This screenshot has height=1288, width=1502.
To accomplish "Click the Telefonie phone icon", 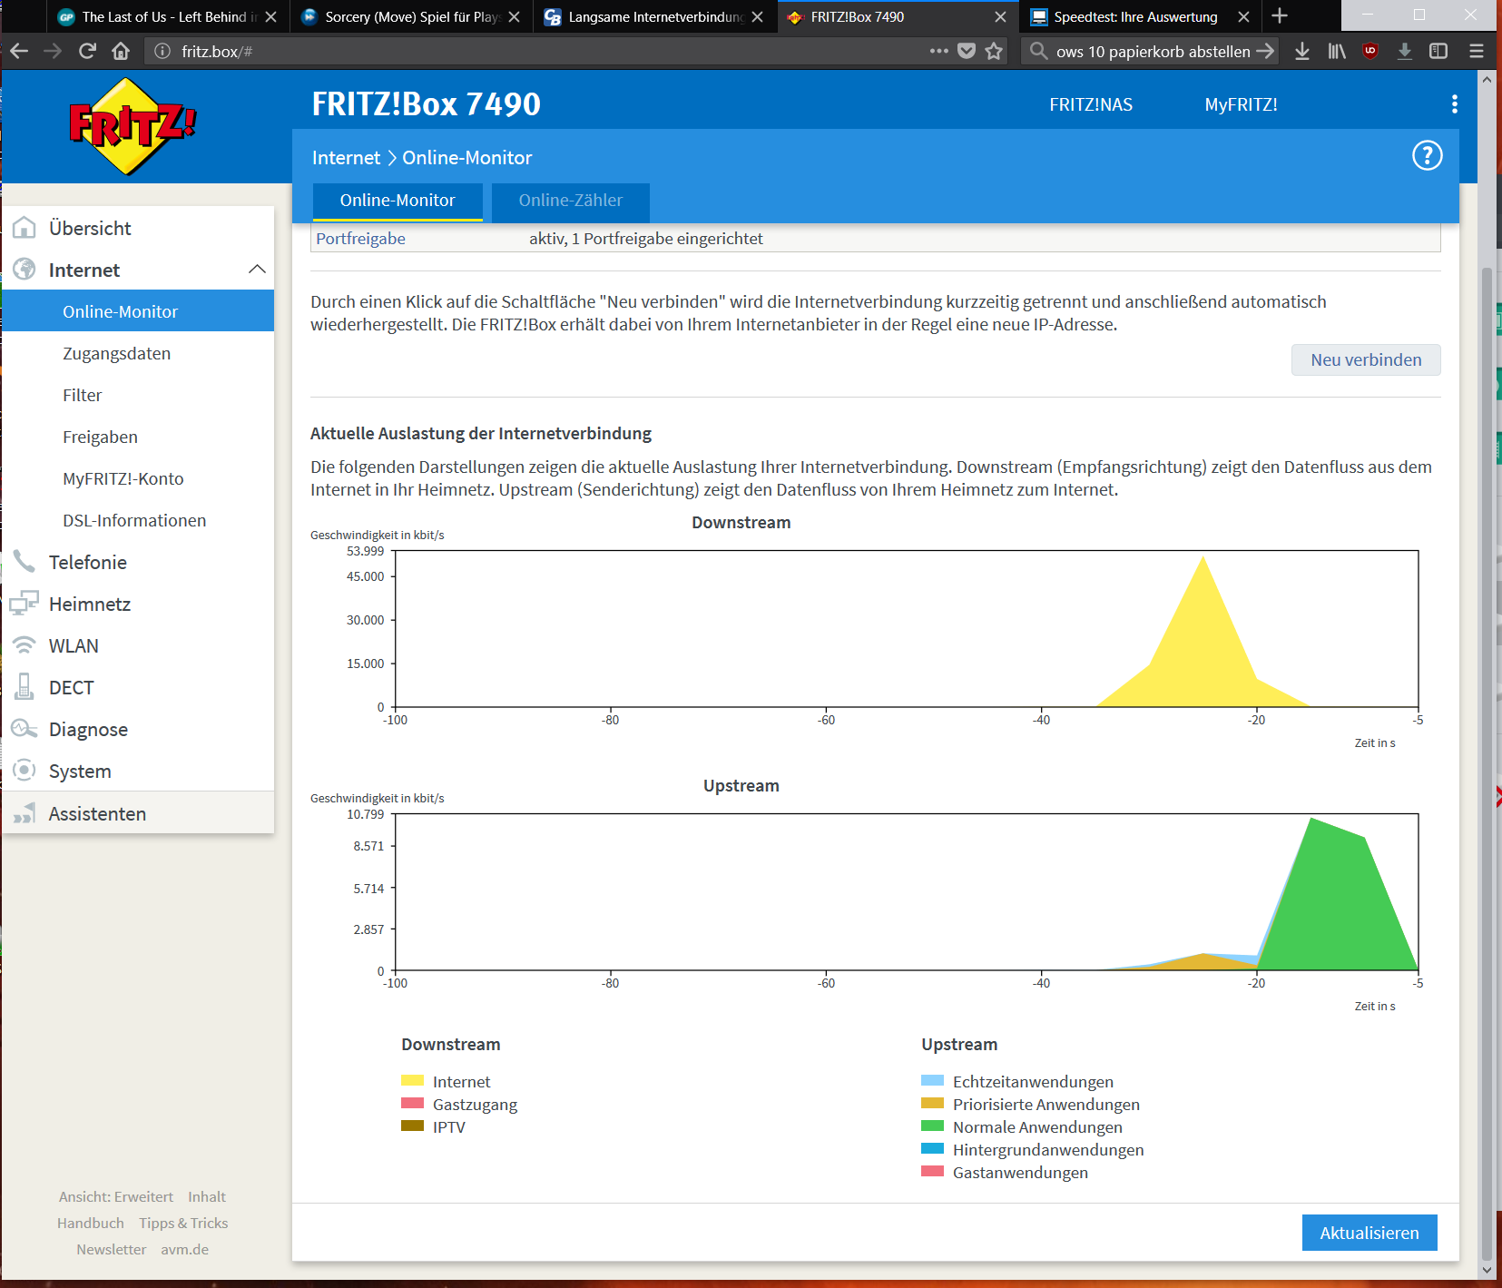I will tap(25, 562).
